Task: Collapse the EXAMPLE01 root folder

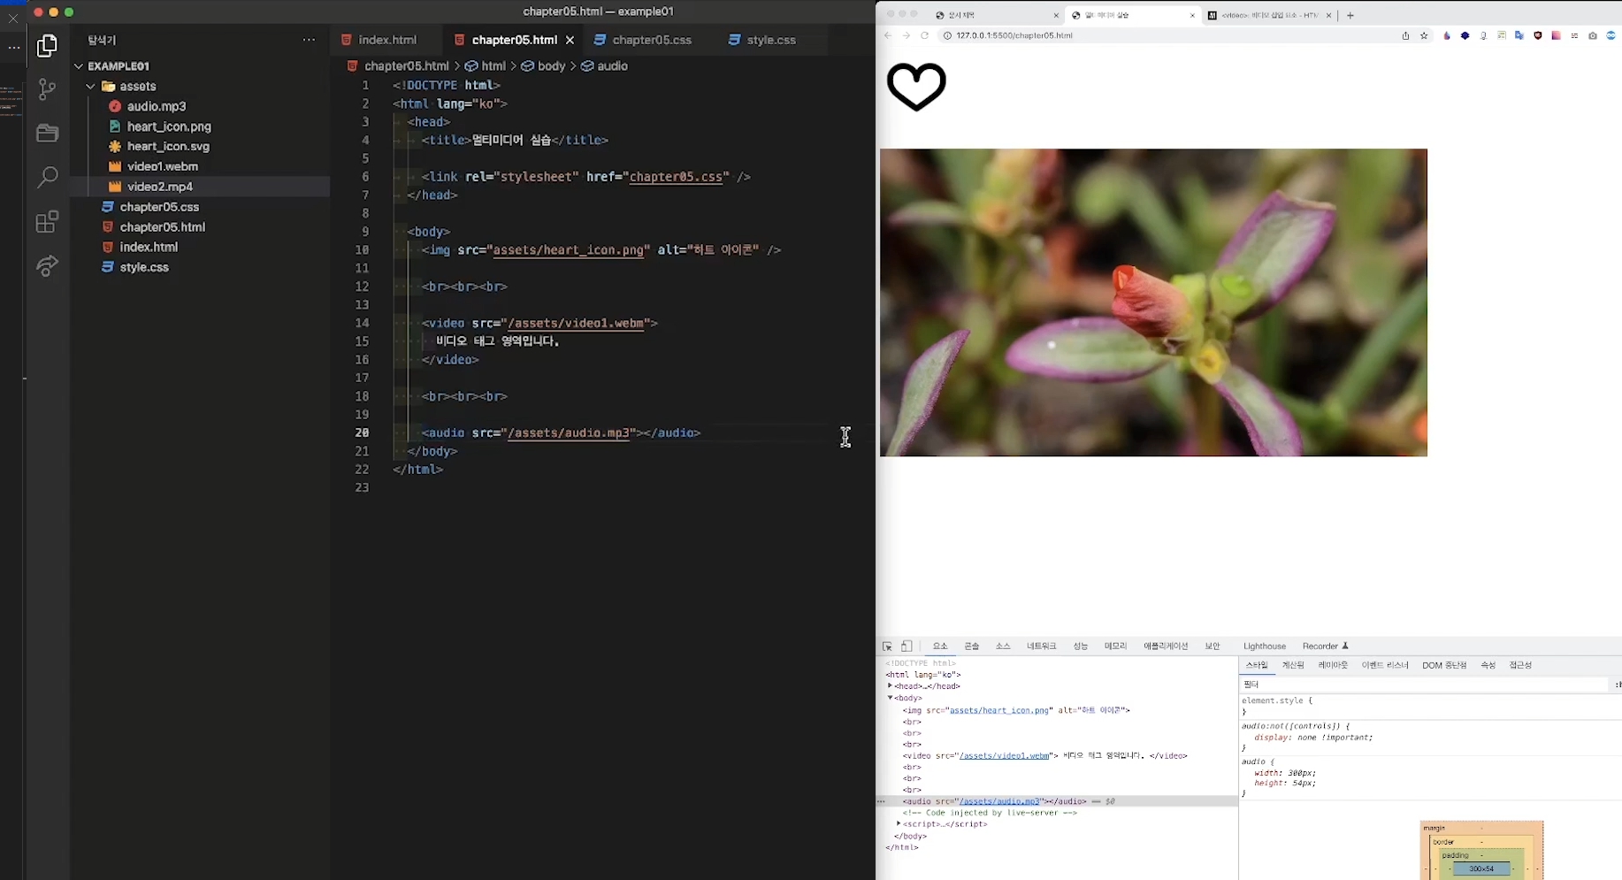Action: 78,66
